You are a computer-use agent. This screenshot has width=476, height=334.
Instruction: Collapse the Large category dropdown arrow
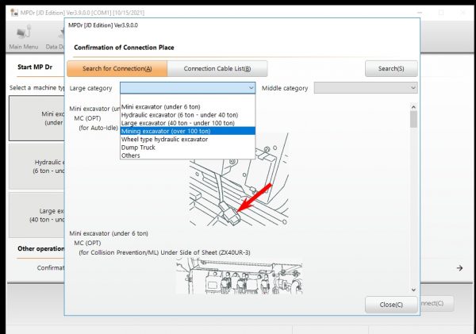point(251,88)
